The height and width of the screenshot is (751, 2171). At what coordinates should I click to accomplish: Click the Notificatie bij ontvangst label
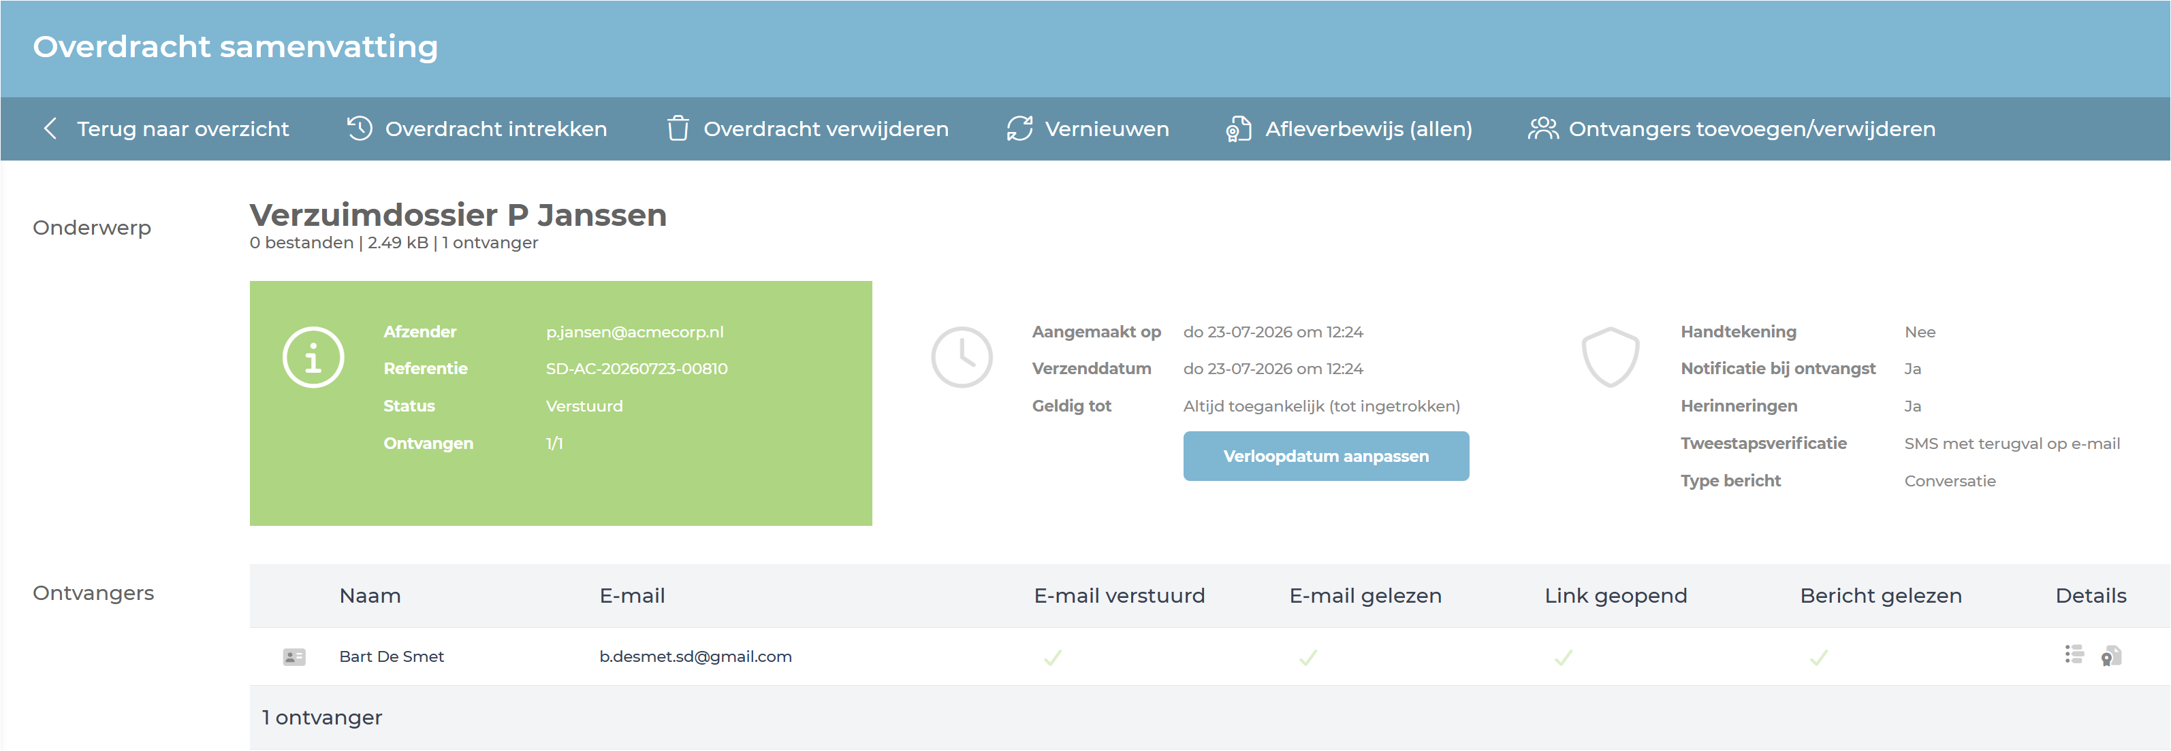1777,369
